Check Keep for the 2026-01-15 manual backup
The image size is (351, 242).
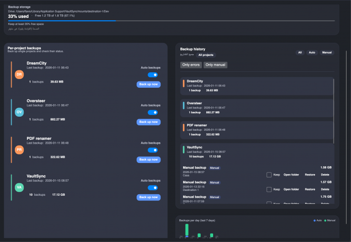(x=269, y=175)
